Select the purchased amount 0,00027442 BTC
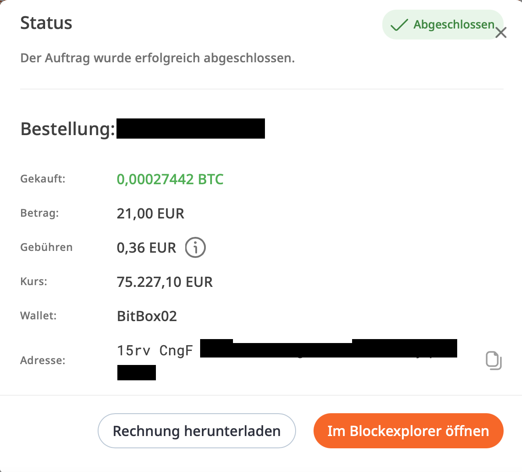 coord(170,179)
